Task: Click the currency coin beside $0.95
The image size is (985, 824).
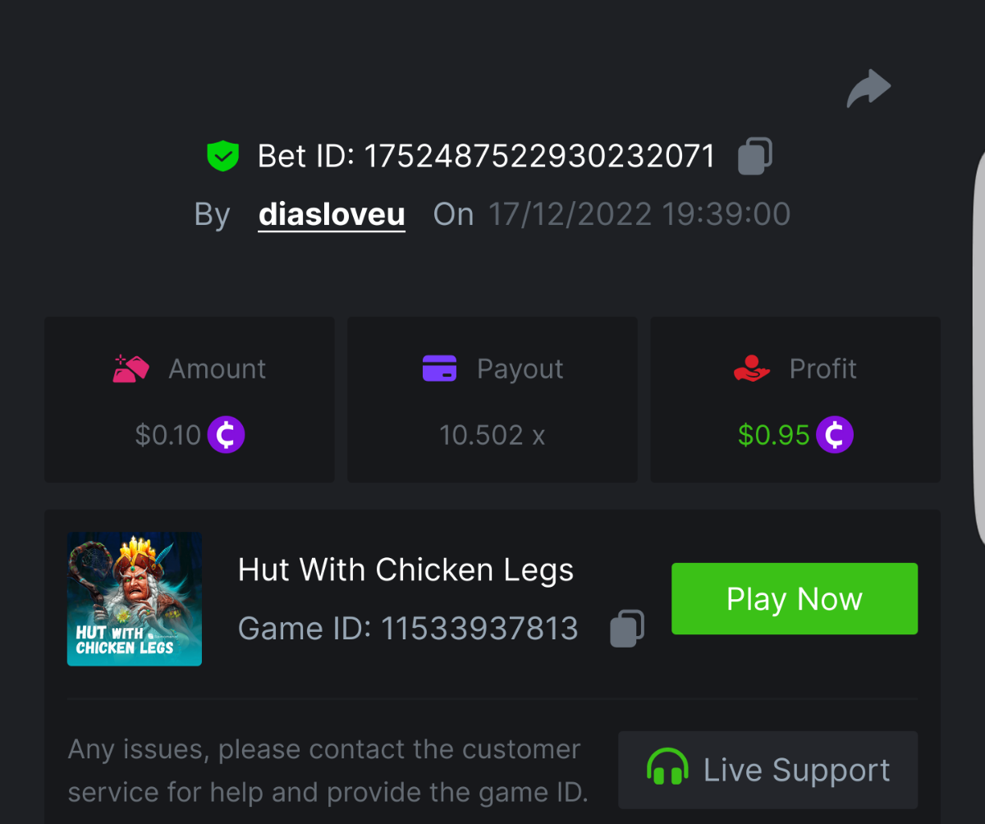Action: tap(834, 435)
